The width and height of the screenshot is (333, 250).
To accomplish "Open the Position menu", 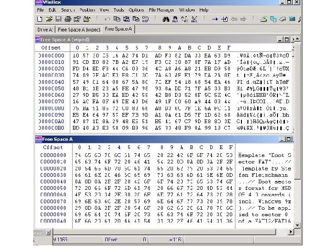I will (87, 10).
